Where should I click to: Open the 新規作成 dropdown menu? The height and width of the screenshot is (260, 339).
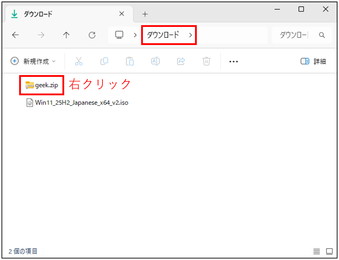click(33, 61)
